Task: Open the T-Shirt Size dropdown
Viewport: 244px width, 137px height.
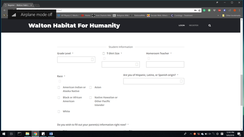Action: click(120, 64)
